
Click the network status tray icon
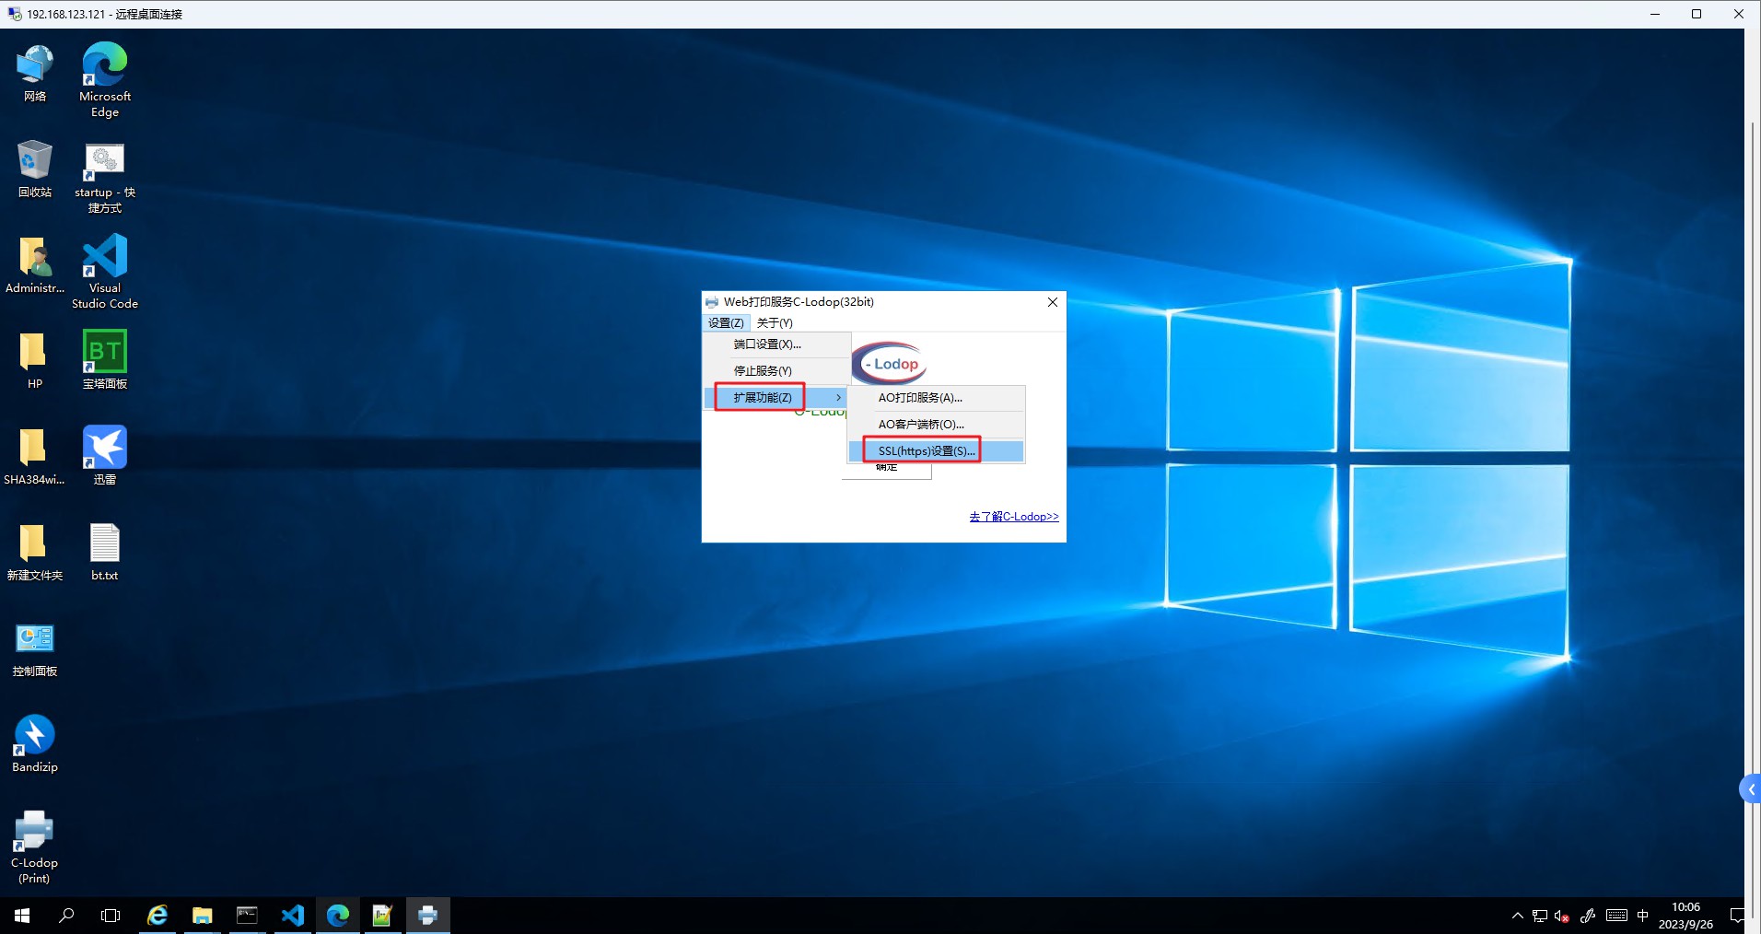pyautogui.click(x=1540, y=916)
